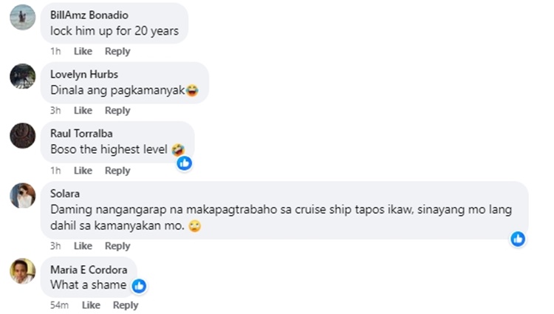Like Raul Torralba's comment

pos(83,170)
